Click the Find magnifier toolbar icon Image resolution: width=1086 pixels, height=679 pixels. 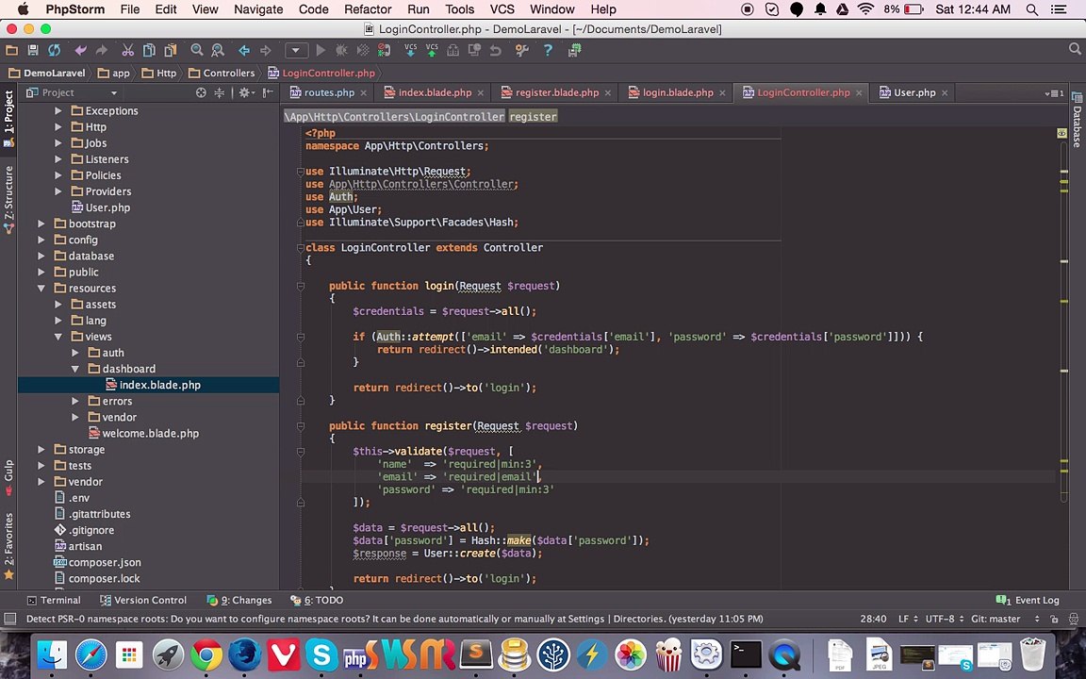coord(197,50)
